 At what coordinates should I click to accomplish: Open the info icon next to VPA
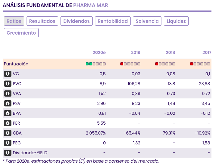(7, 93)
